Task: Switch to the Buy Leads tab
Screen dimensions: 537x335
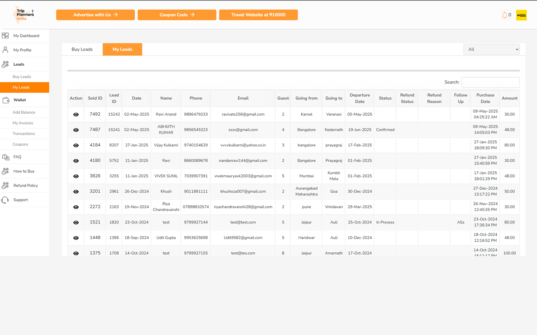Action: coord(82,49)
